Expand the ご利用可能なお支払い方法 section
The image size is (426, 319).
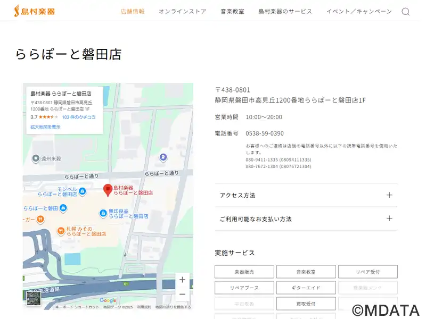pos(306,219)
